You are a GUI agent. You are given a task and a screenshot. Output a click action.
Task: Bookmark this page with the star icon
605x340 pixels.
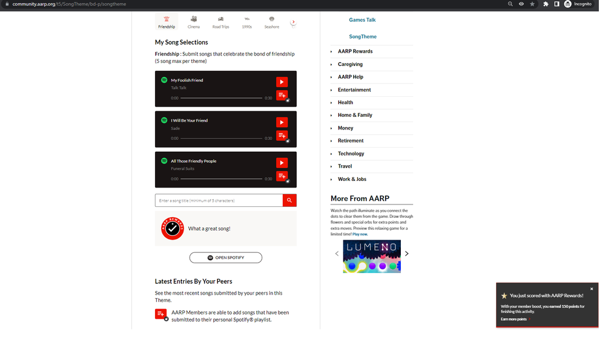click(x=532, y=4)
